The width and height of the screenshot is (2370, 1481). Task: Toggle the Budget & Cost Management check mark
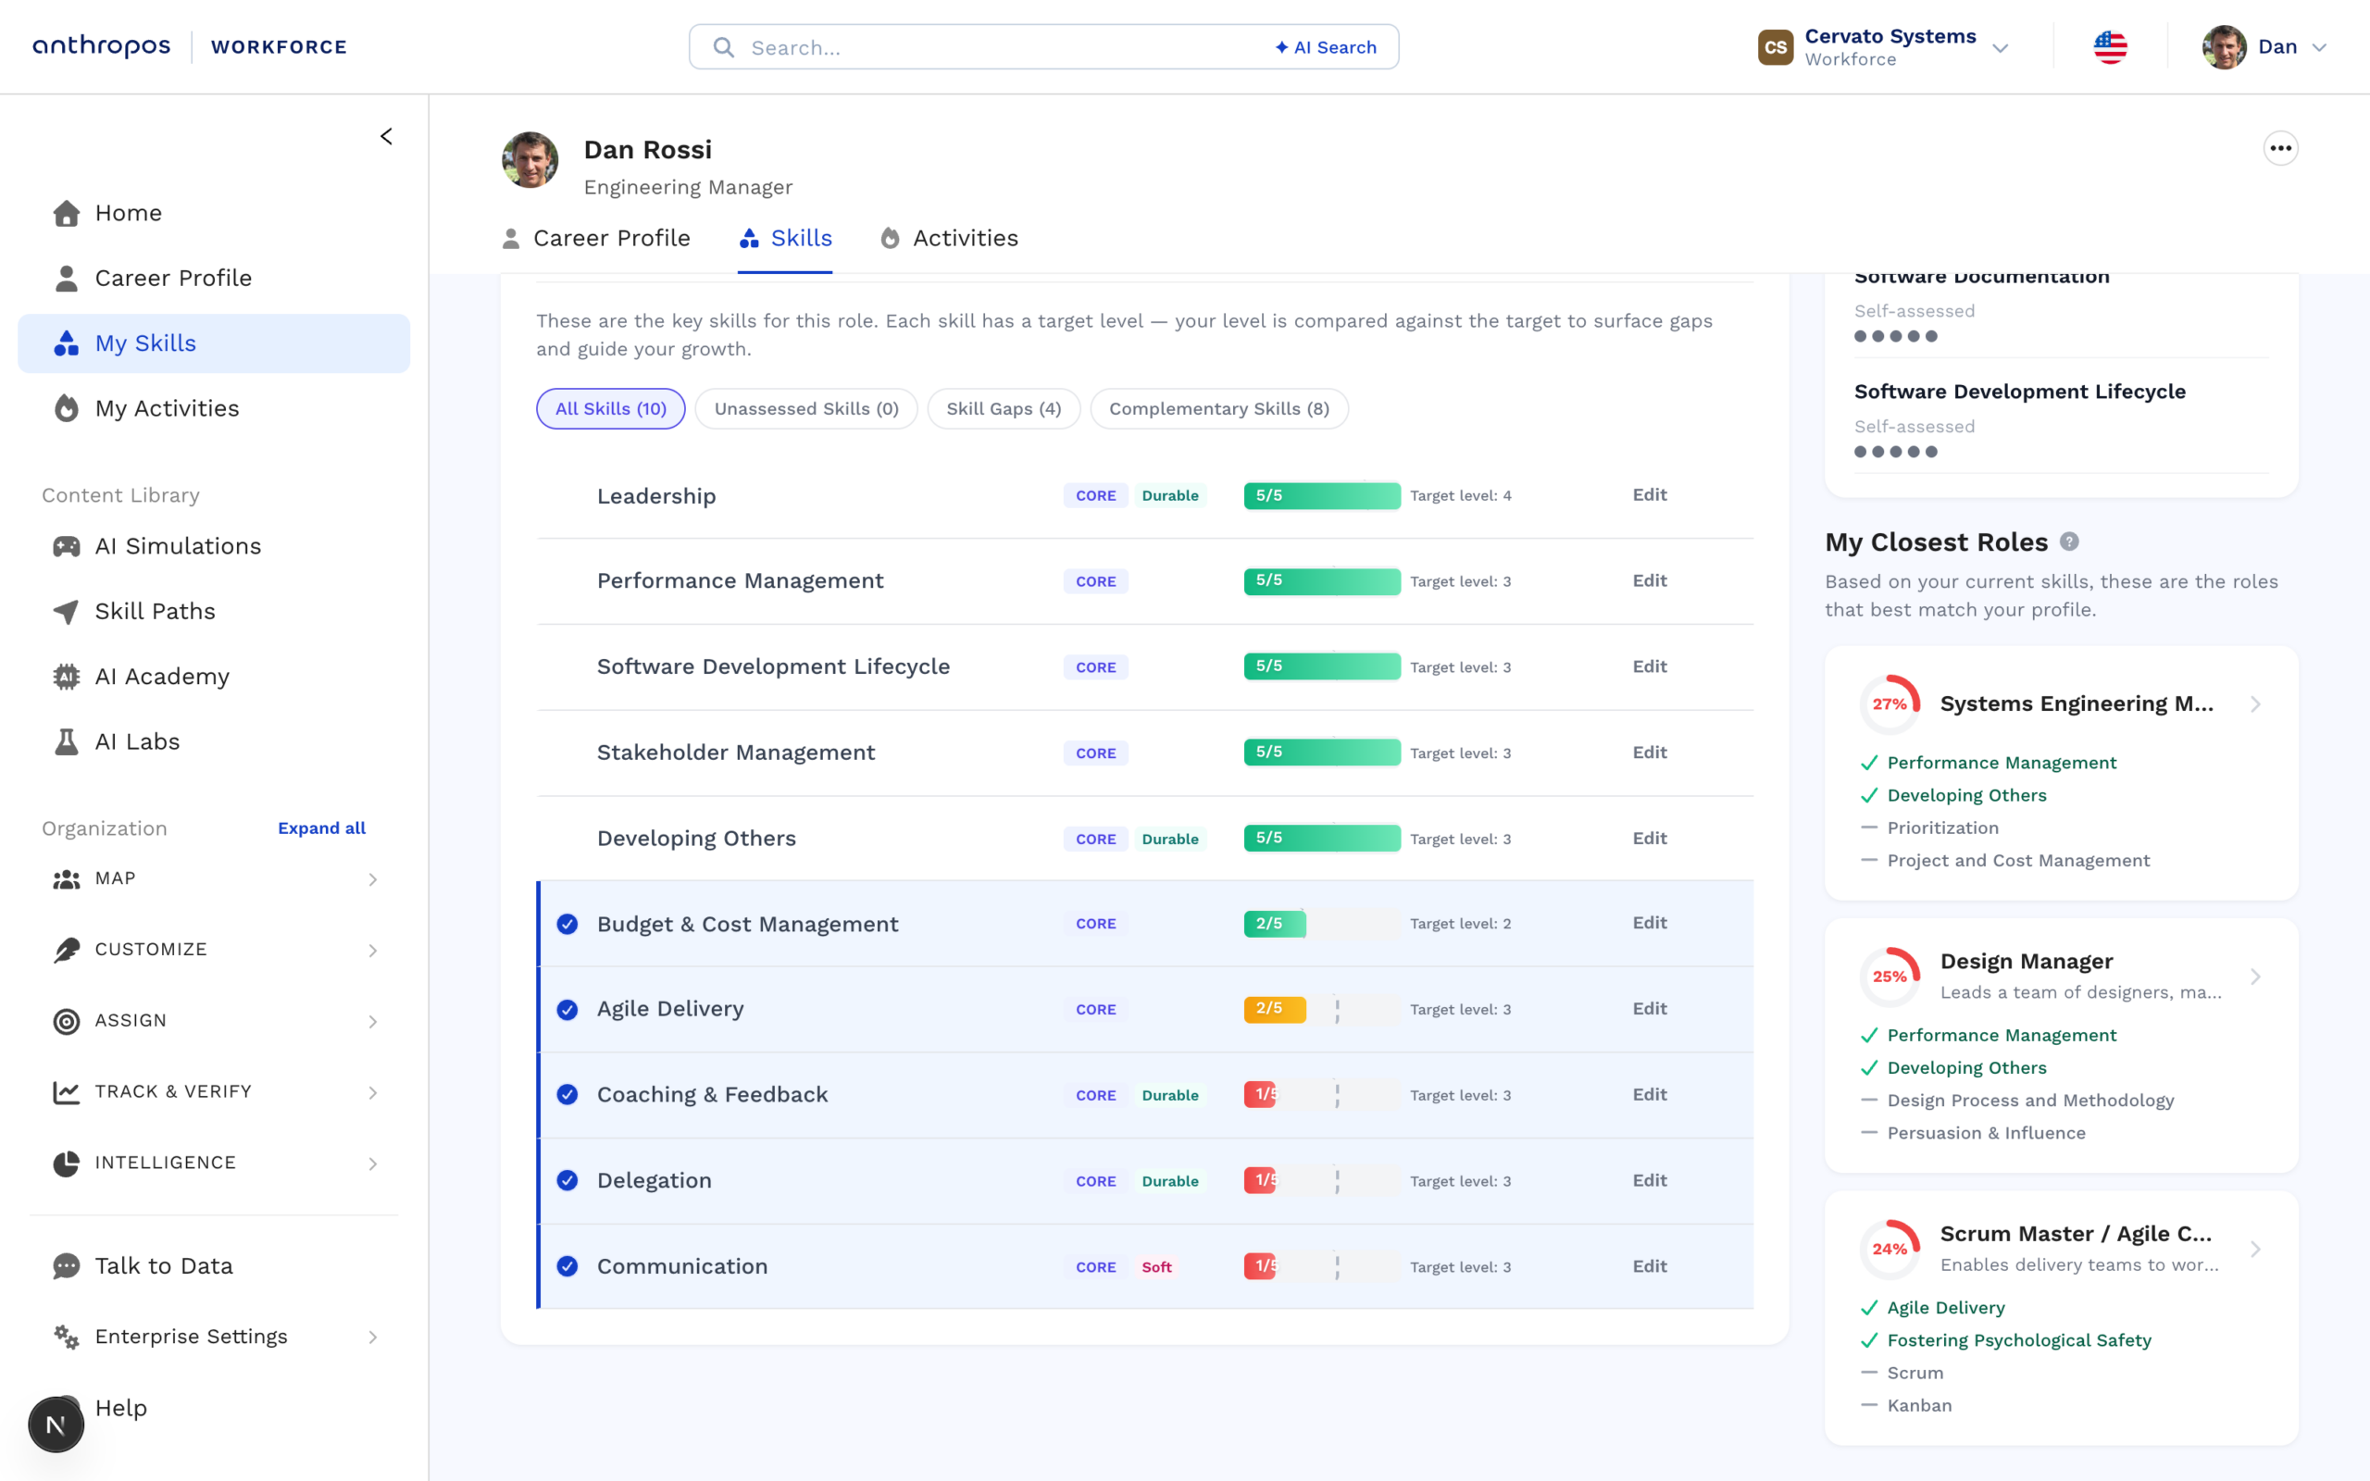(x=567, y=924)
